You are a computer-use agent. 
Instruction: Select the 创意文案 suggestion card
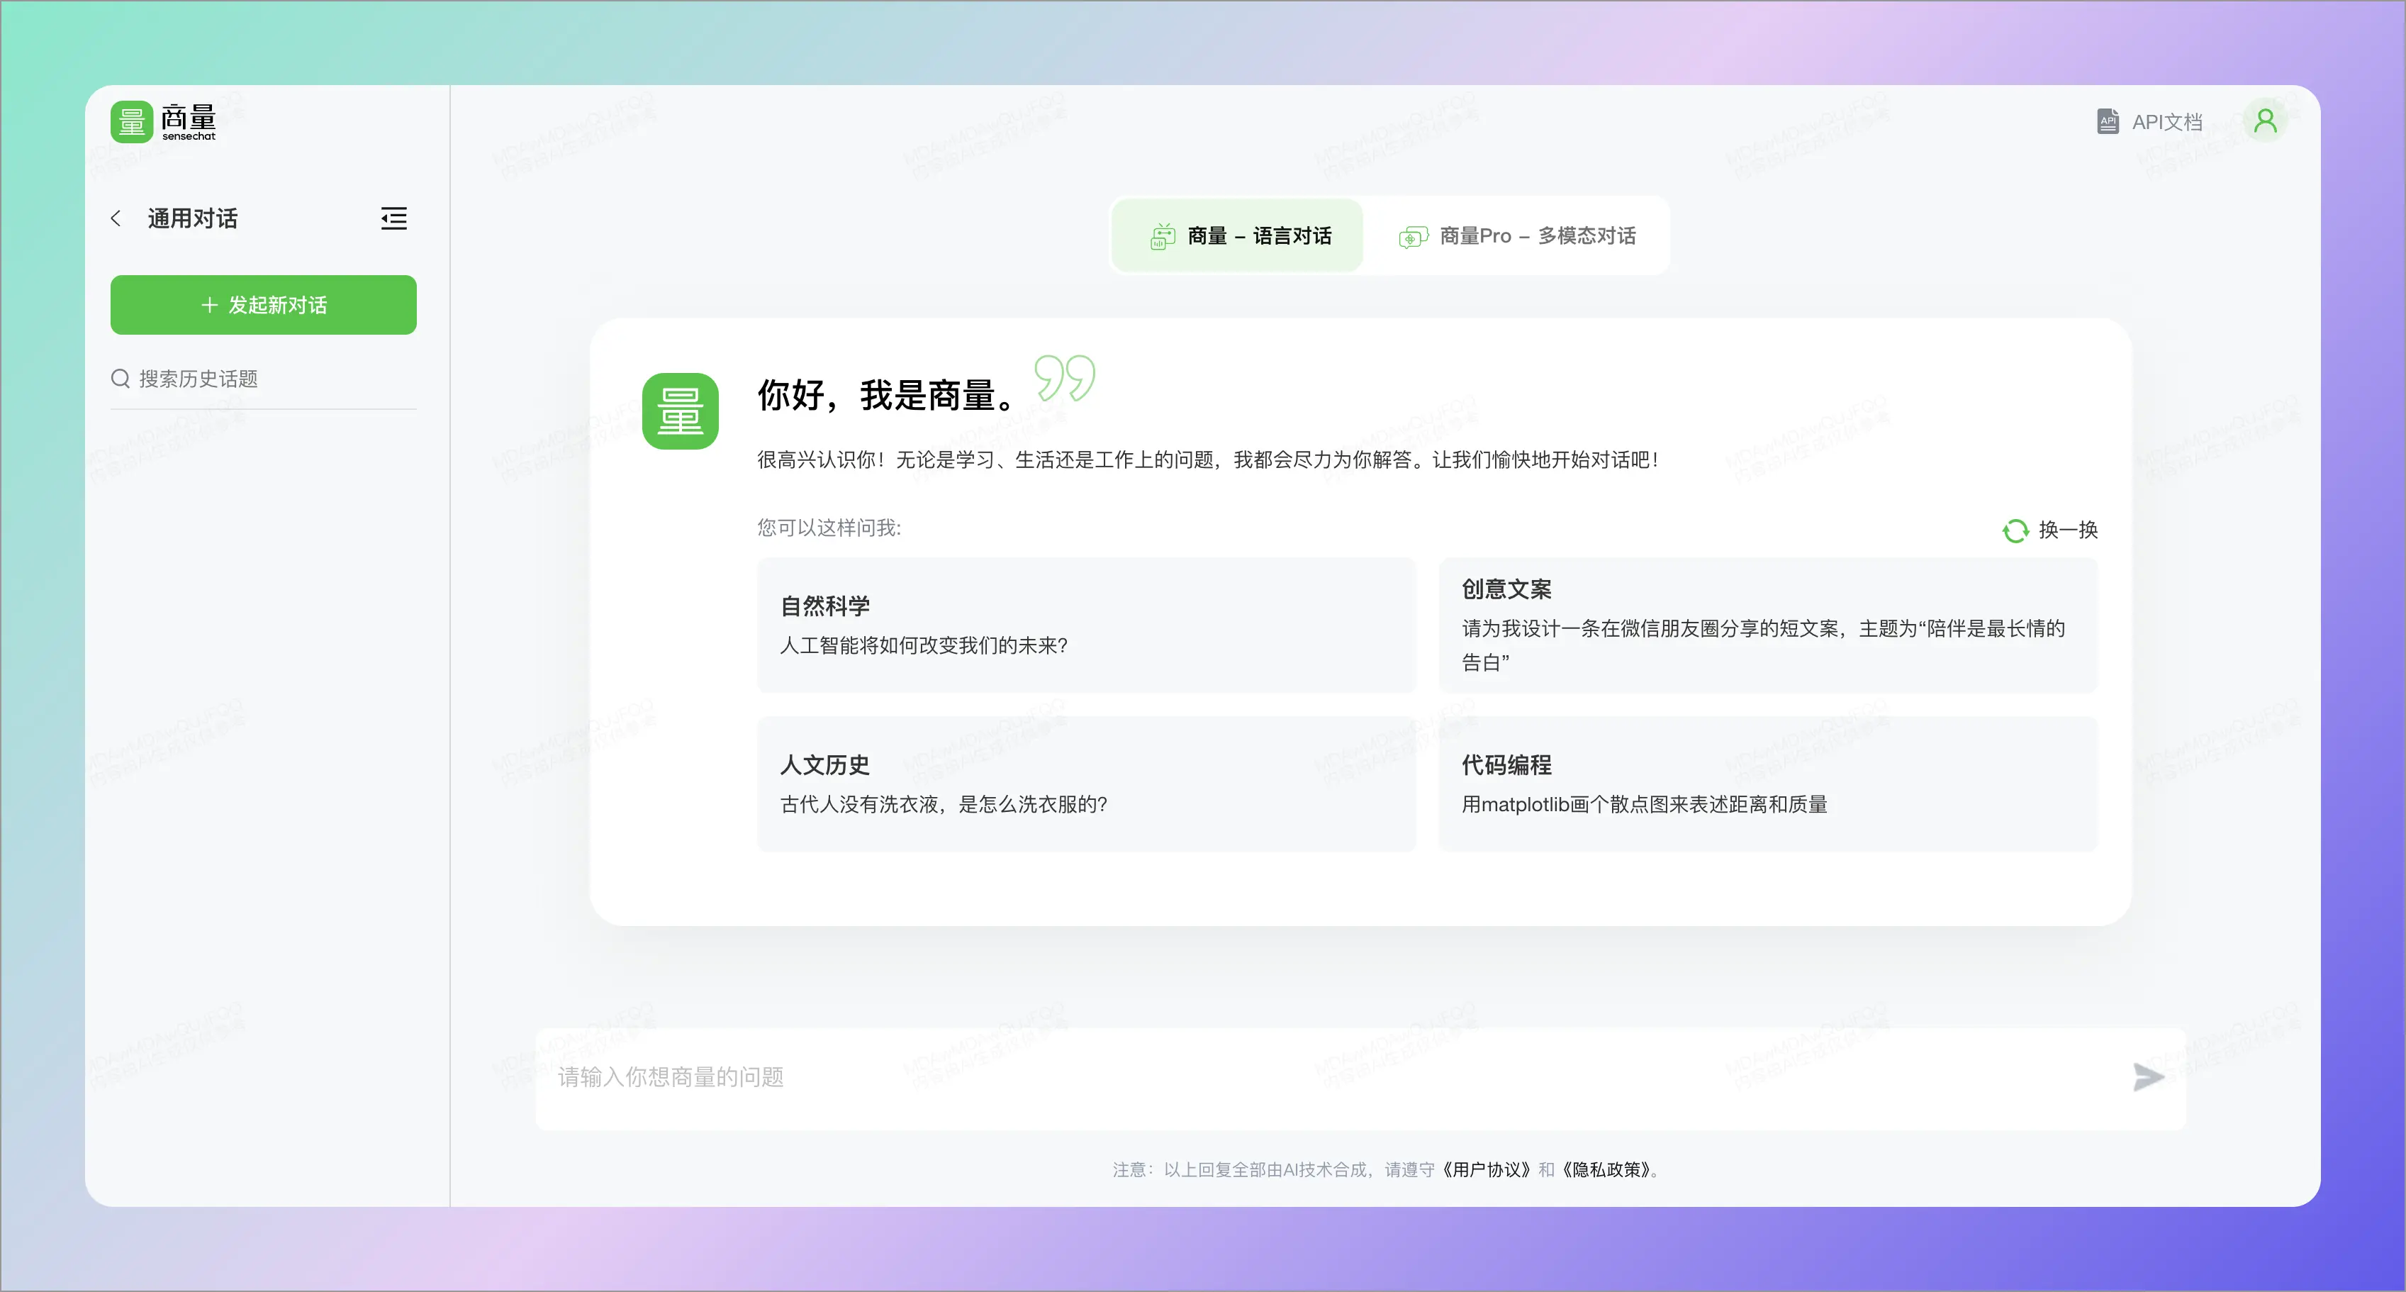1767,625
